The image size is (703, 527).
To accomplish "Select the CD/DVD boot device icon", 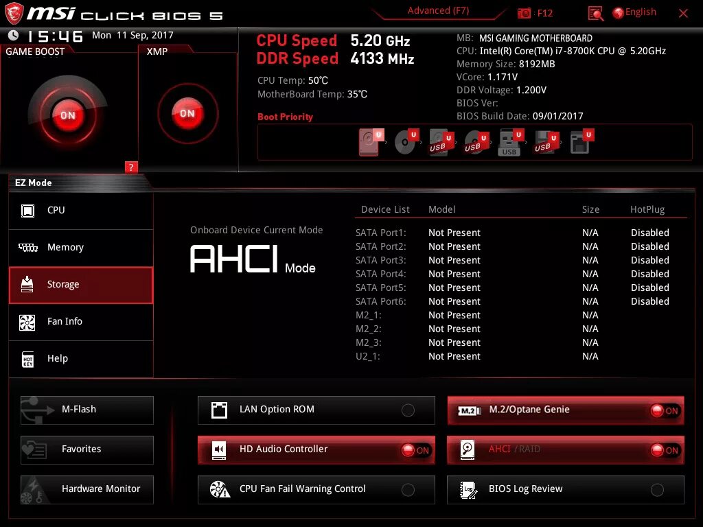I will (406, 142).
